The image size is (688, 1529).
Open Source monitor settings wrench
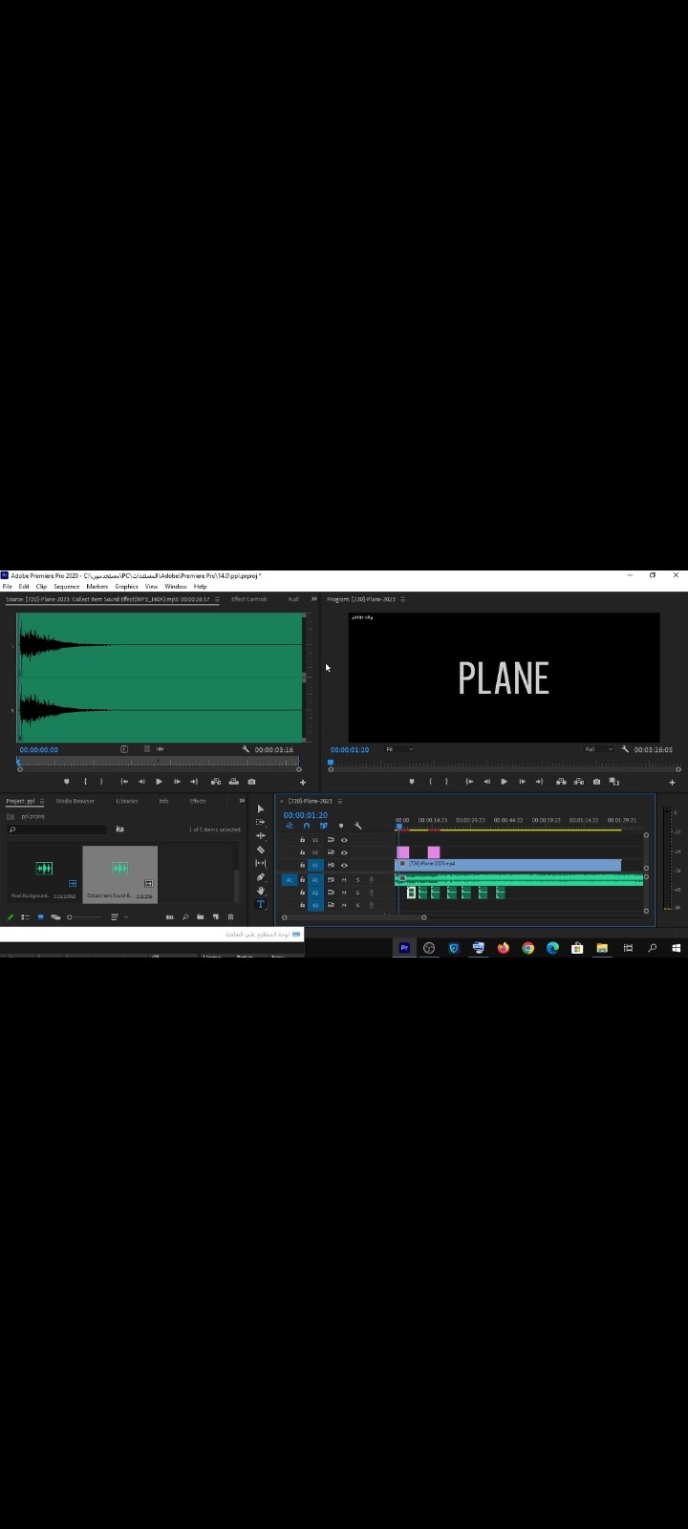[246, 749]
